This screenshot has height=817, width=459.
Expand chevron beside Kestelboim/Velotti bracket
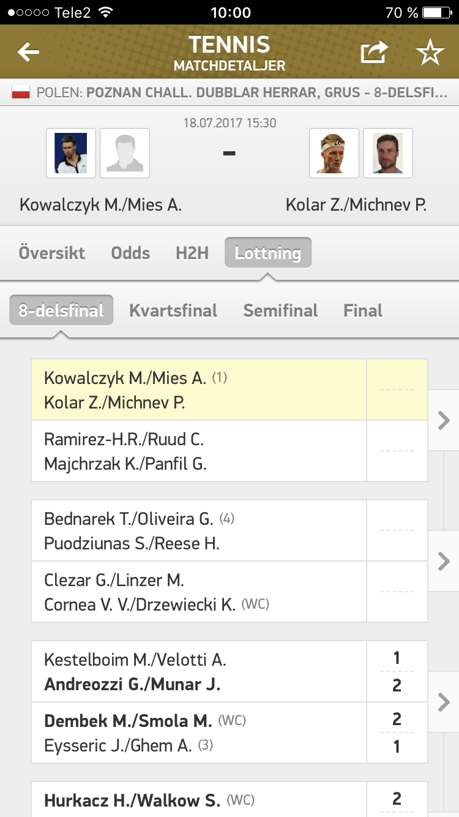point(444,702)
